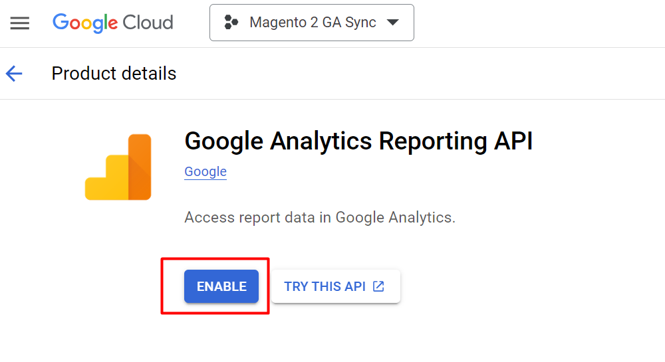Image resolution: width=665 pixels, height=362 pixels.
Task: Click the Product details page heading
Action: point(114,74)
